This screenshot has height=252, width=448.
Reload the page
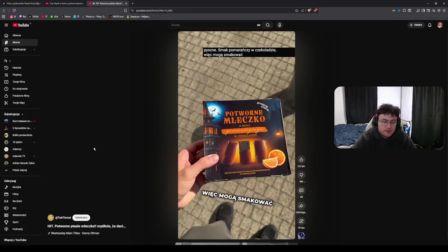tap(14, 10)
